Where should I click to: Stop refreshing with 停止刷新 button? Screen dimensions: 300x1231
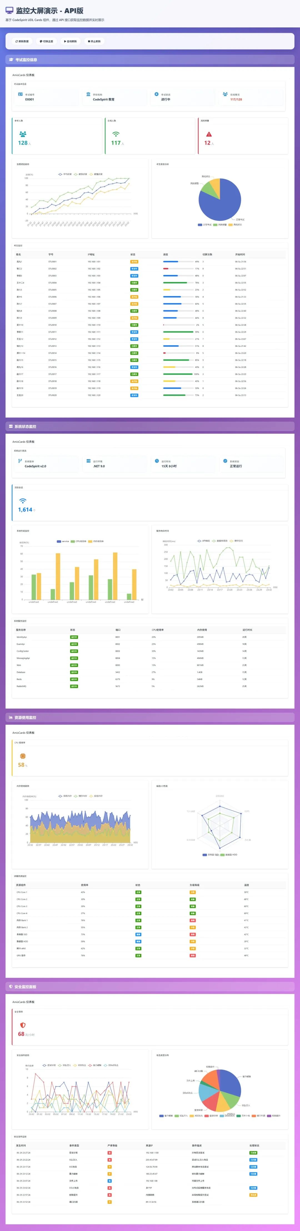point(94,41)
